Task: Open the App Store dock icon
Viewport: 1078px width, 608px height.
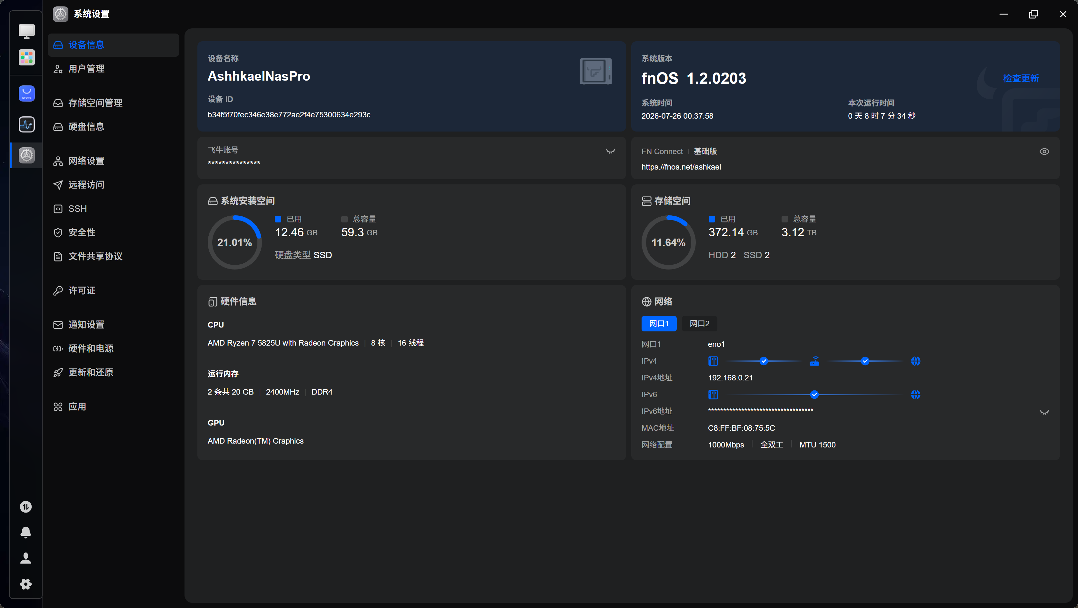Action: click(x=26, y=93)
